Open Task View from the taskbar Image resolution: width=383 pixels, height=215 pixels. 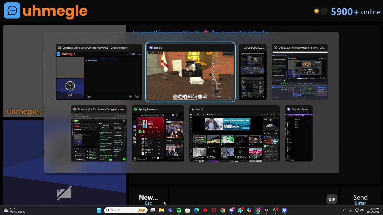[x=153, y=210]
